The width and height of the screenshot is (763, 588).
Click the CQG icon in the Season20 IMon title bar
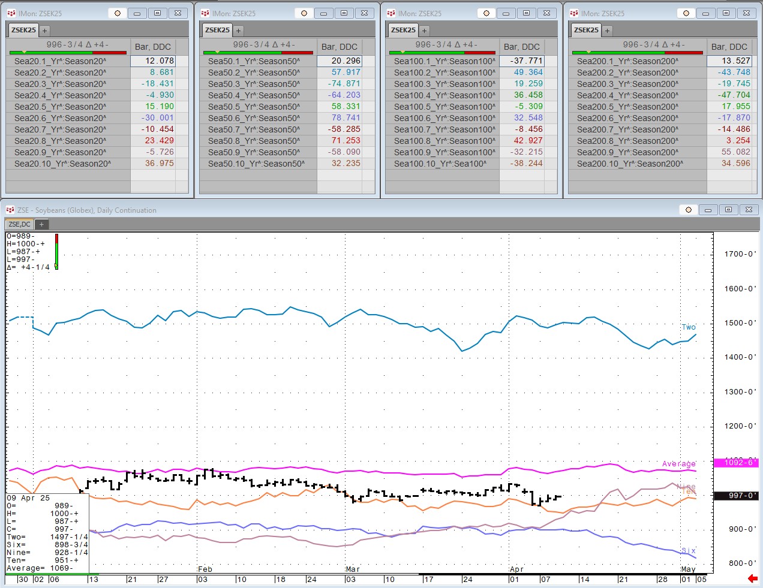click(x=11, y=13)
